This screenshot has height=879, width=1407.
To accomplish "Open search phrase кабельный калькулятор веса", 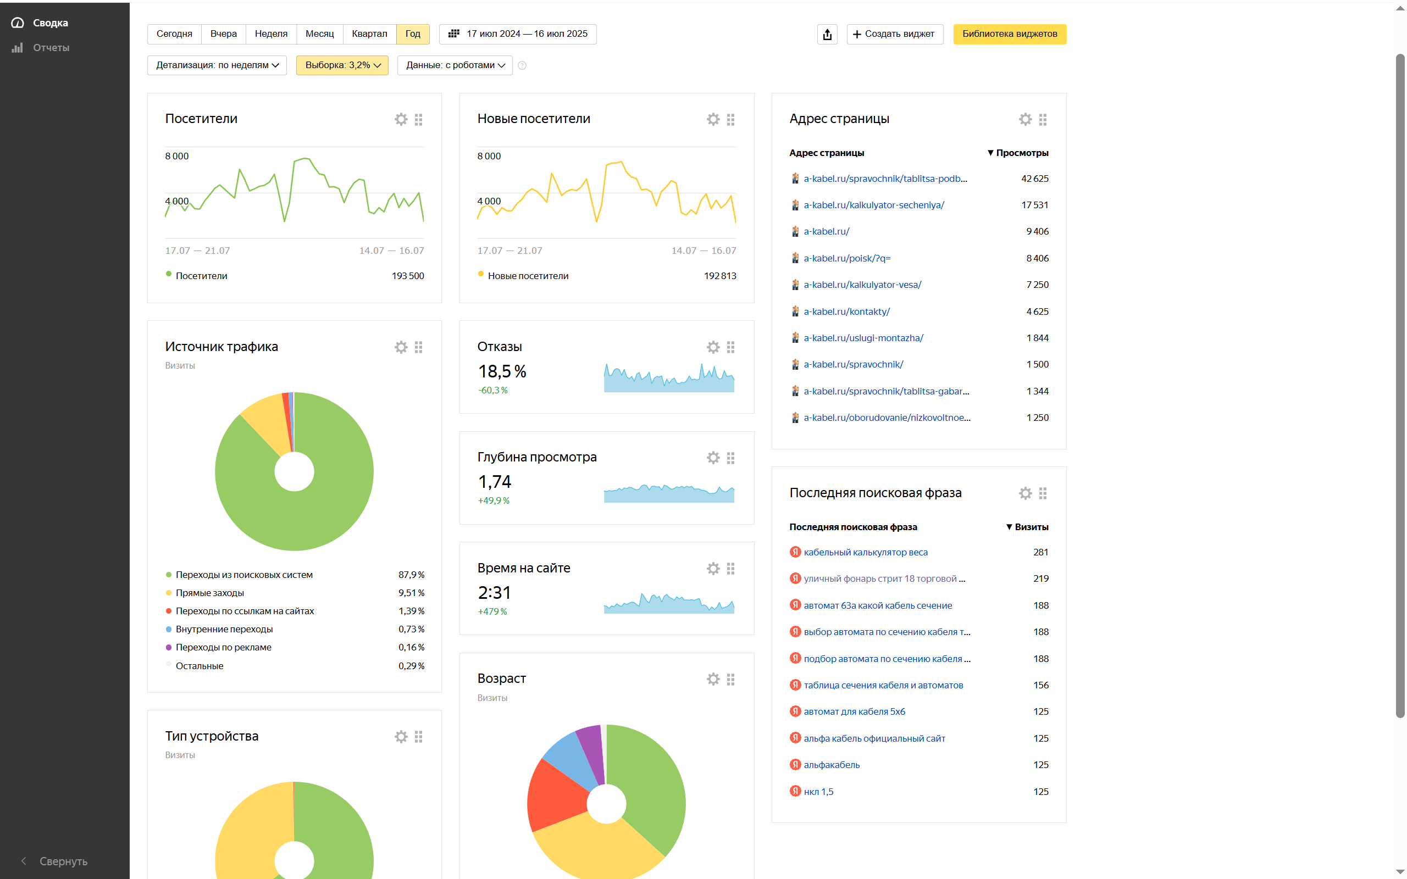I will click(x=866, y=552).
